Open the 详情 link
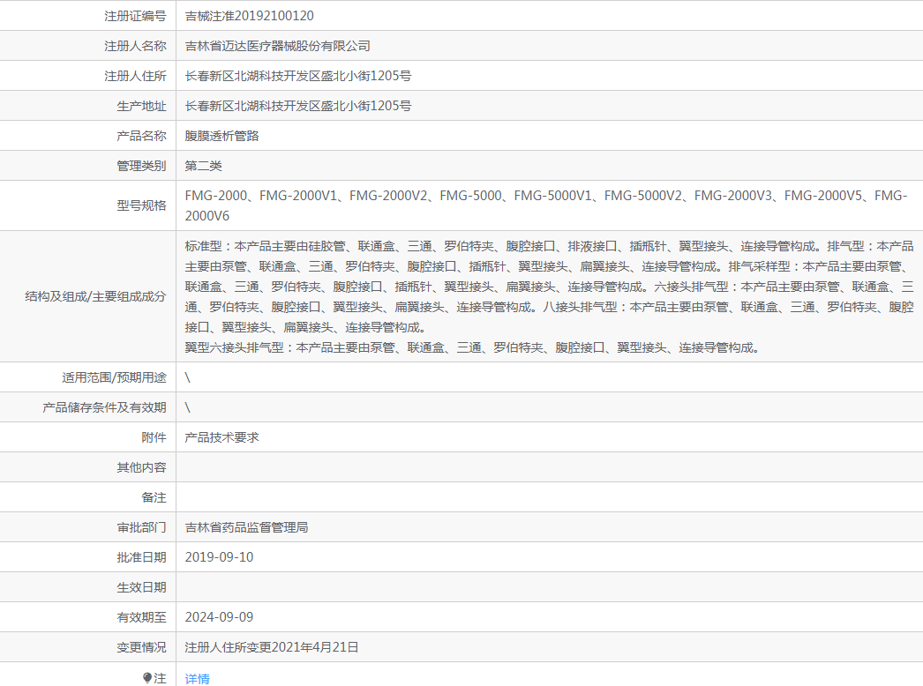 [197, 678]
